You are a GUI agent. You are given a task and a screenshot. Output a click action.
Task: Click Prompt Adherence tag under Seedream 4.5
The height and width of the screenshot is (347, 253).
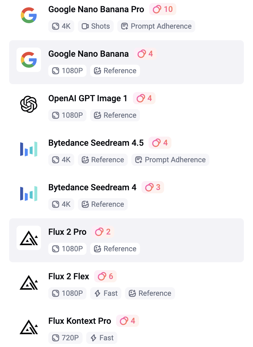click(170, 160)
